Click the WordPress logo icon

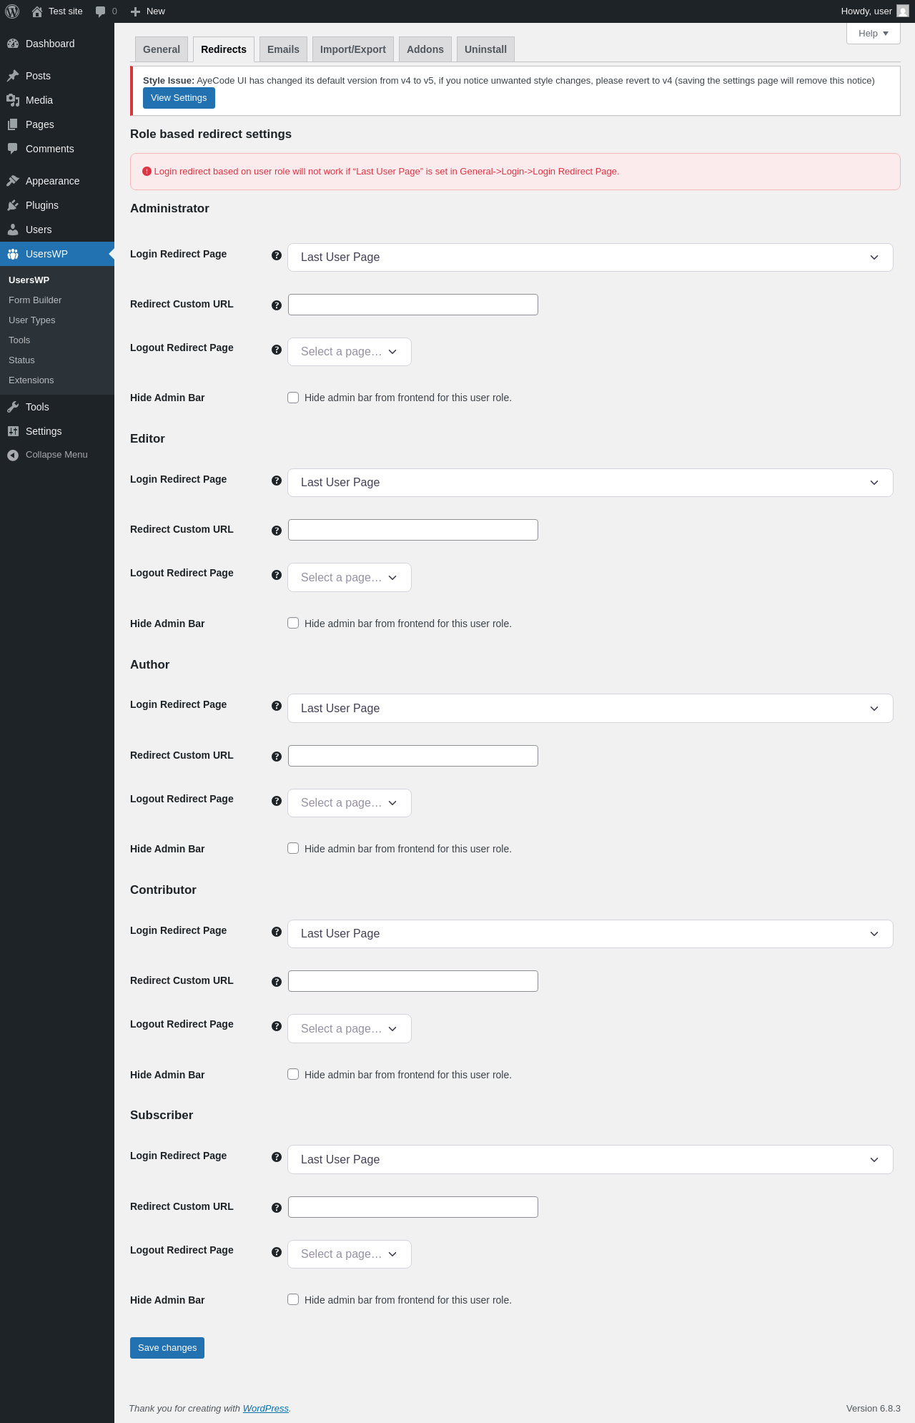tap(12, 11)
